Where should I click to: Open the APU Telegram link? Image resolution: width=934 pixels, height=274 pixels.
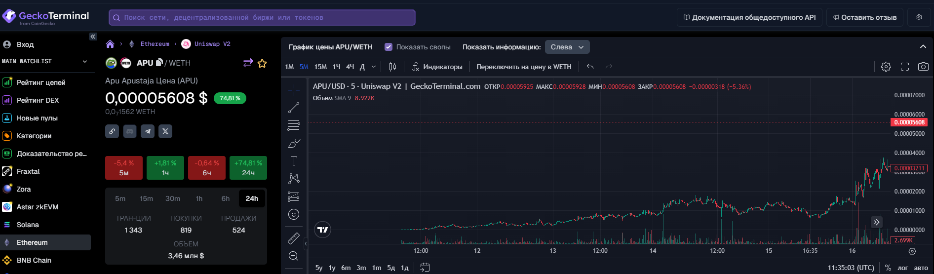pyautogui.click(x=148, y=131)
